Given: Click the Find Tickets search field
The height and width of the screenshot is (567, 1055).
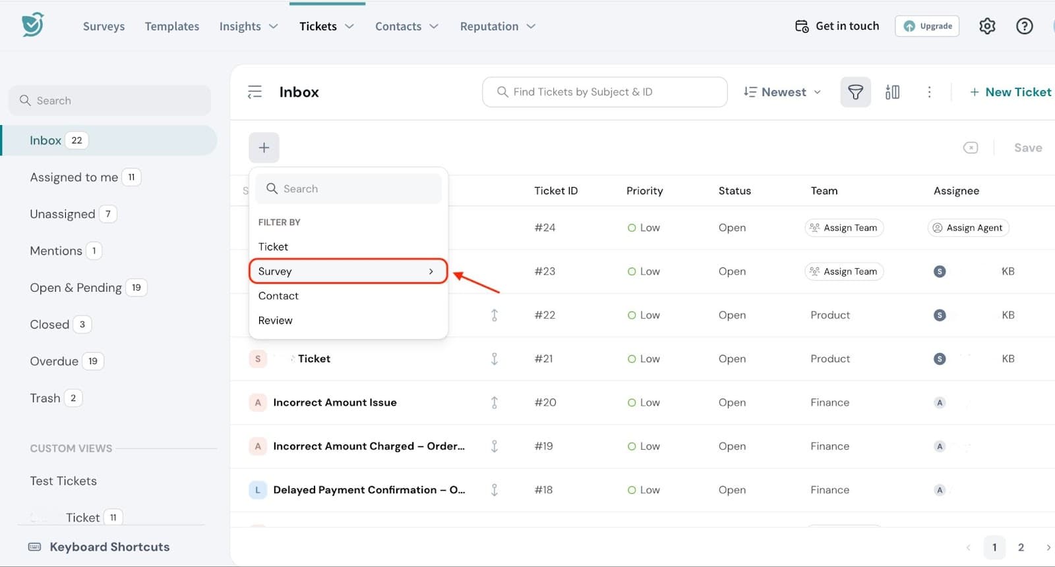Looking at the screenshot, I should (605, 92).
